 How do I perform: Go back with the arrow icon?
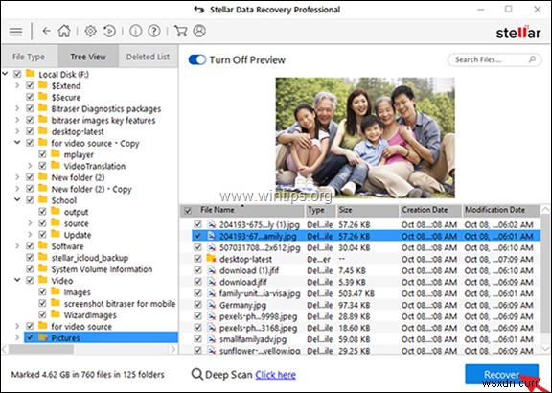tap(46, 31)
